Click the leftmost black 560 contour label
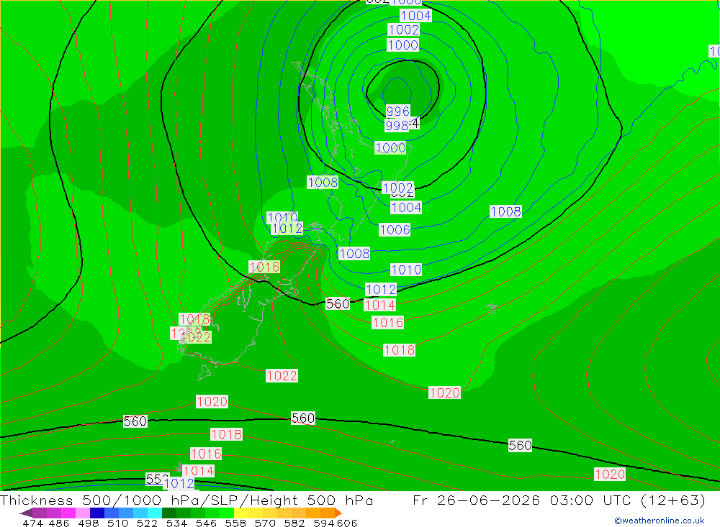The width and height of the screenshot is (720, 527). pyautogui.click(x=135, y=421)
